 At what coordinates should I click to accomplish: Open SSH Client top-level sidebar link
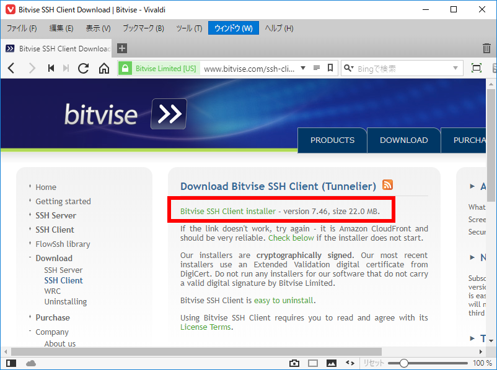55,230
